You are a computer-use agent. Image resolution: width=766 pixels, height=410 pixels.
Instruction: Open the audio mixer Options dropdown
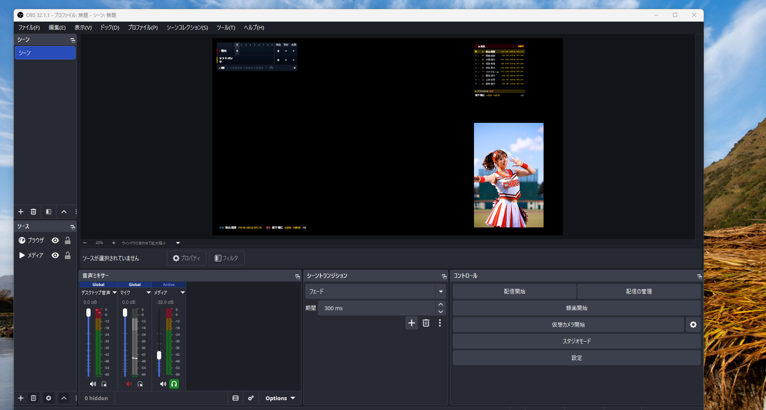tap(280, 398)
